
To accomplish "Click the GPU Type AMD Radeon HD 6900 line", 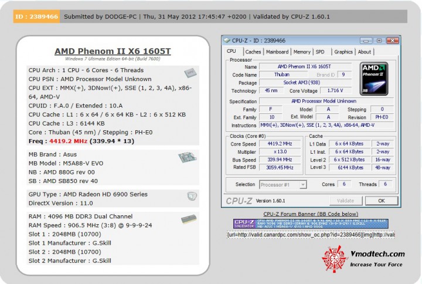I will click(x=88, y=194).
